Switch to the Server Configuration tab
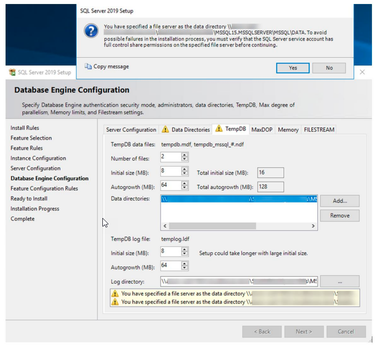 tap(131, 129)
